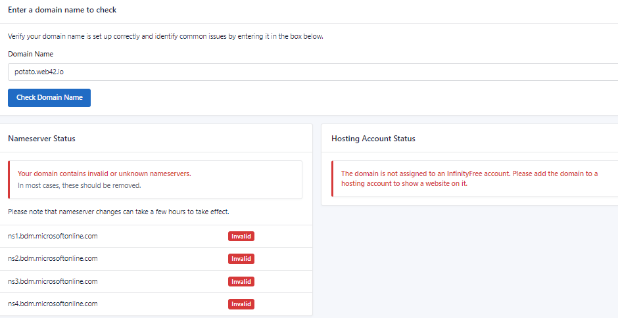This screenshot has width=618, height=318.
Task: Click the 'Domain Name' field label
Action: (x=30, y=54)
